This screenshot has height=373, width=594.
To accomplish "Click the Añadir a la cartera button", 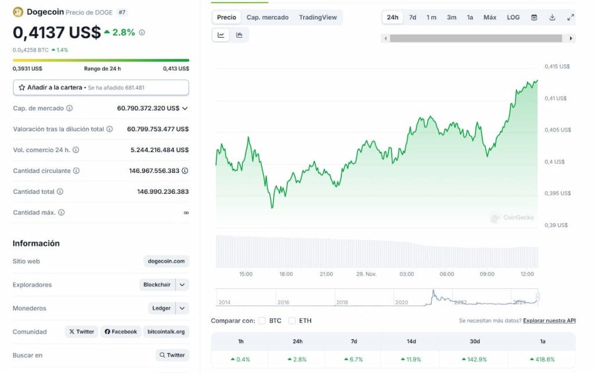I will coord(101,88).
